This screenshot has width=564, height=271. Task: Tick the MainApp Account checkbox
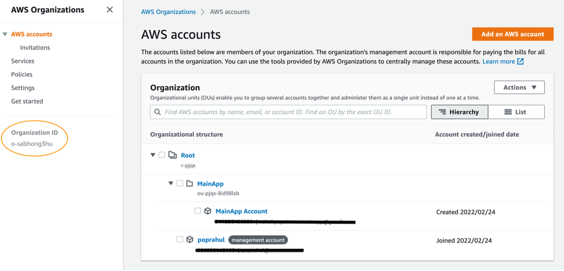pos(198,211)
